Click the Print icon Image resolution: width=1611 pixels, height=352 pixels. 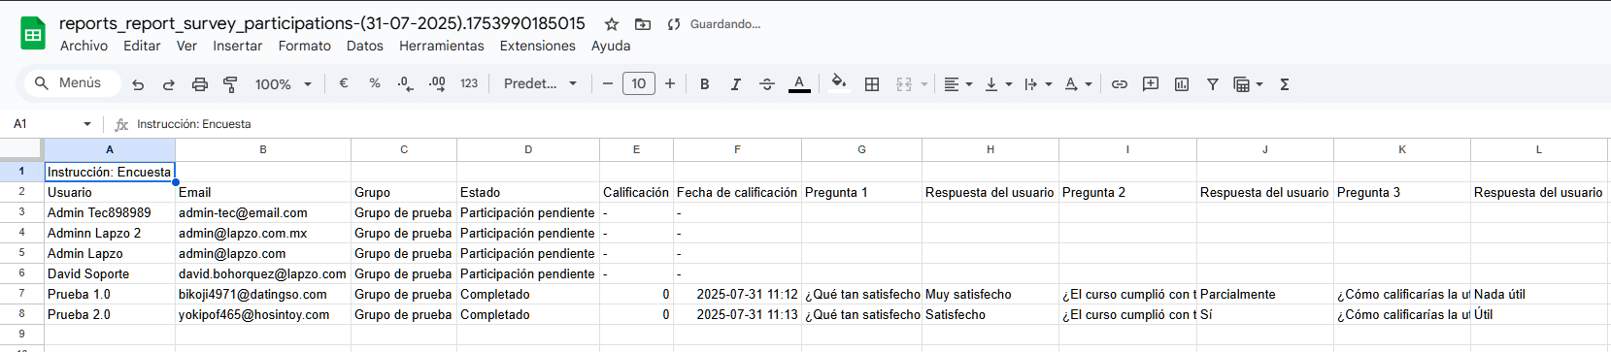pos(200,84)
